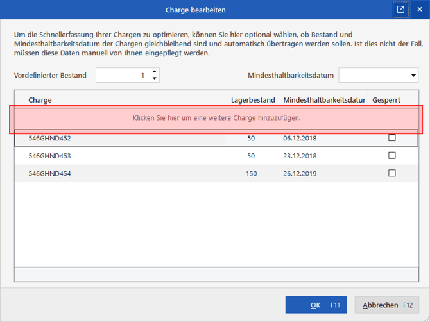Focus the Vordefinierter Bestand number field

(x=123, y=75)
